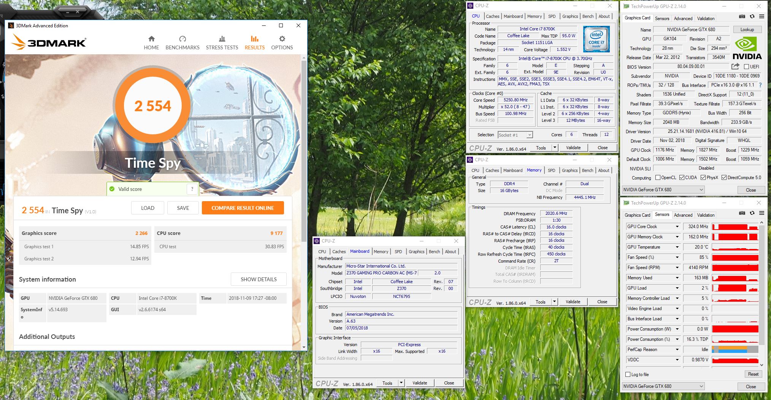Switch to SPD tab in CPU-Z Memory window
The image size is (771, 400).
pyautogui.click(x=551, y=170)
